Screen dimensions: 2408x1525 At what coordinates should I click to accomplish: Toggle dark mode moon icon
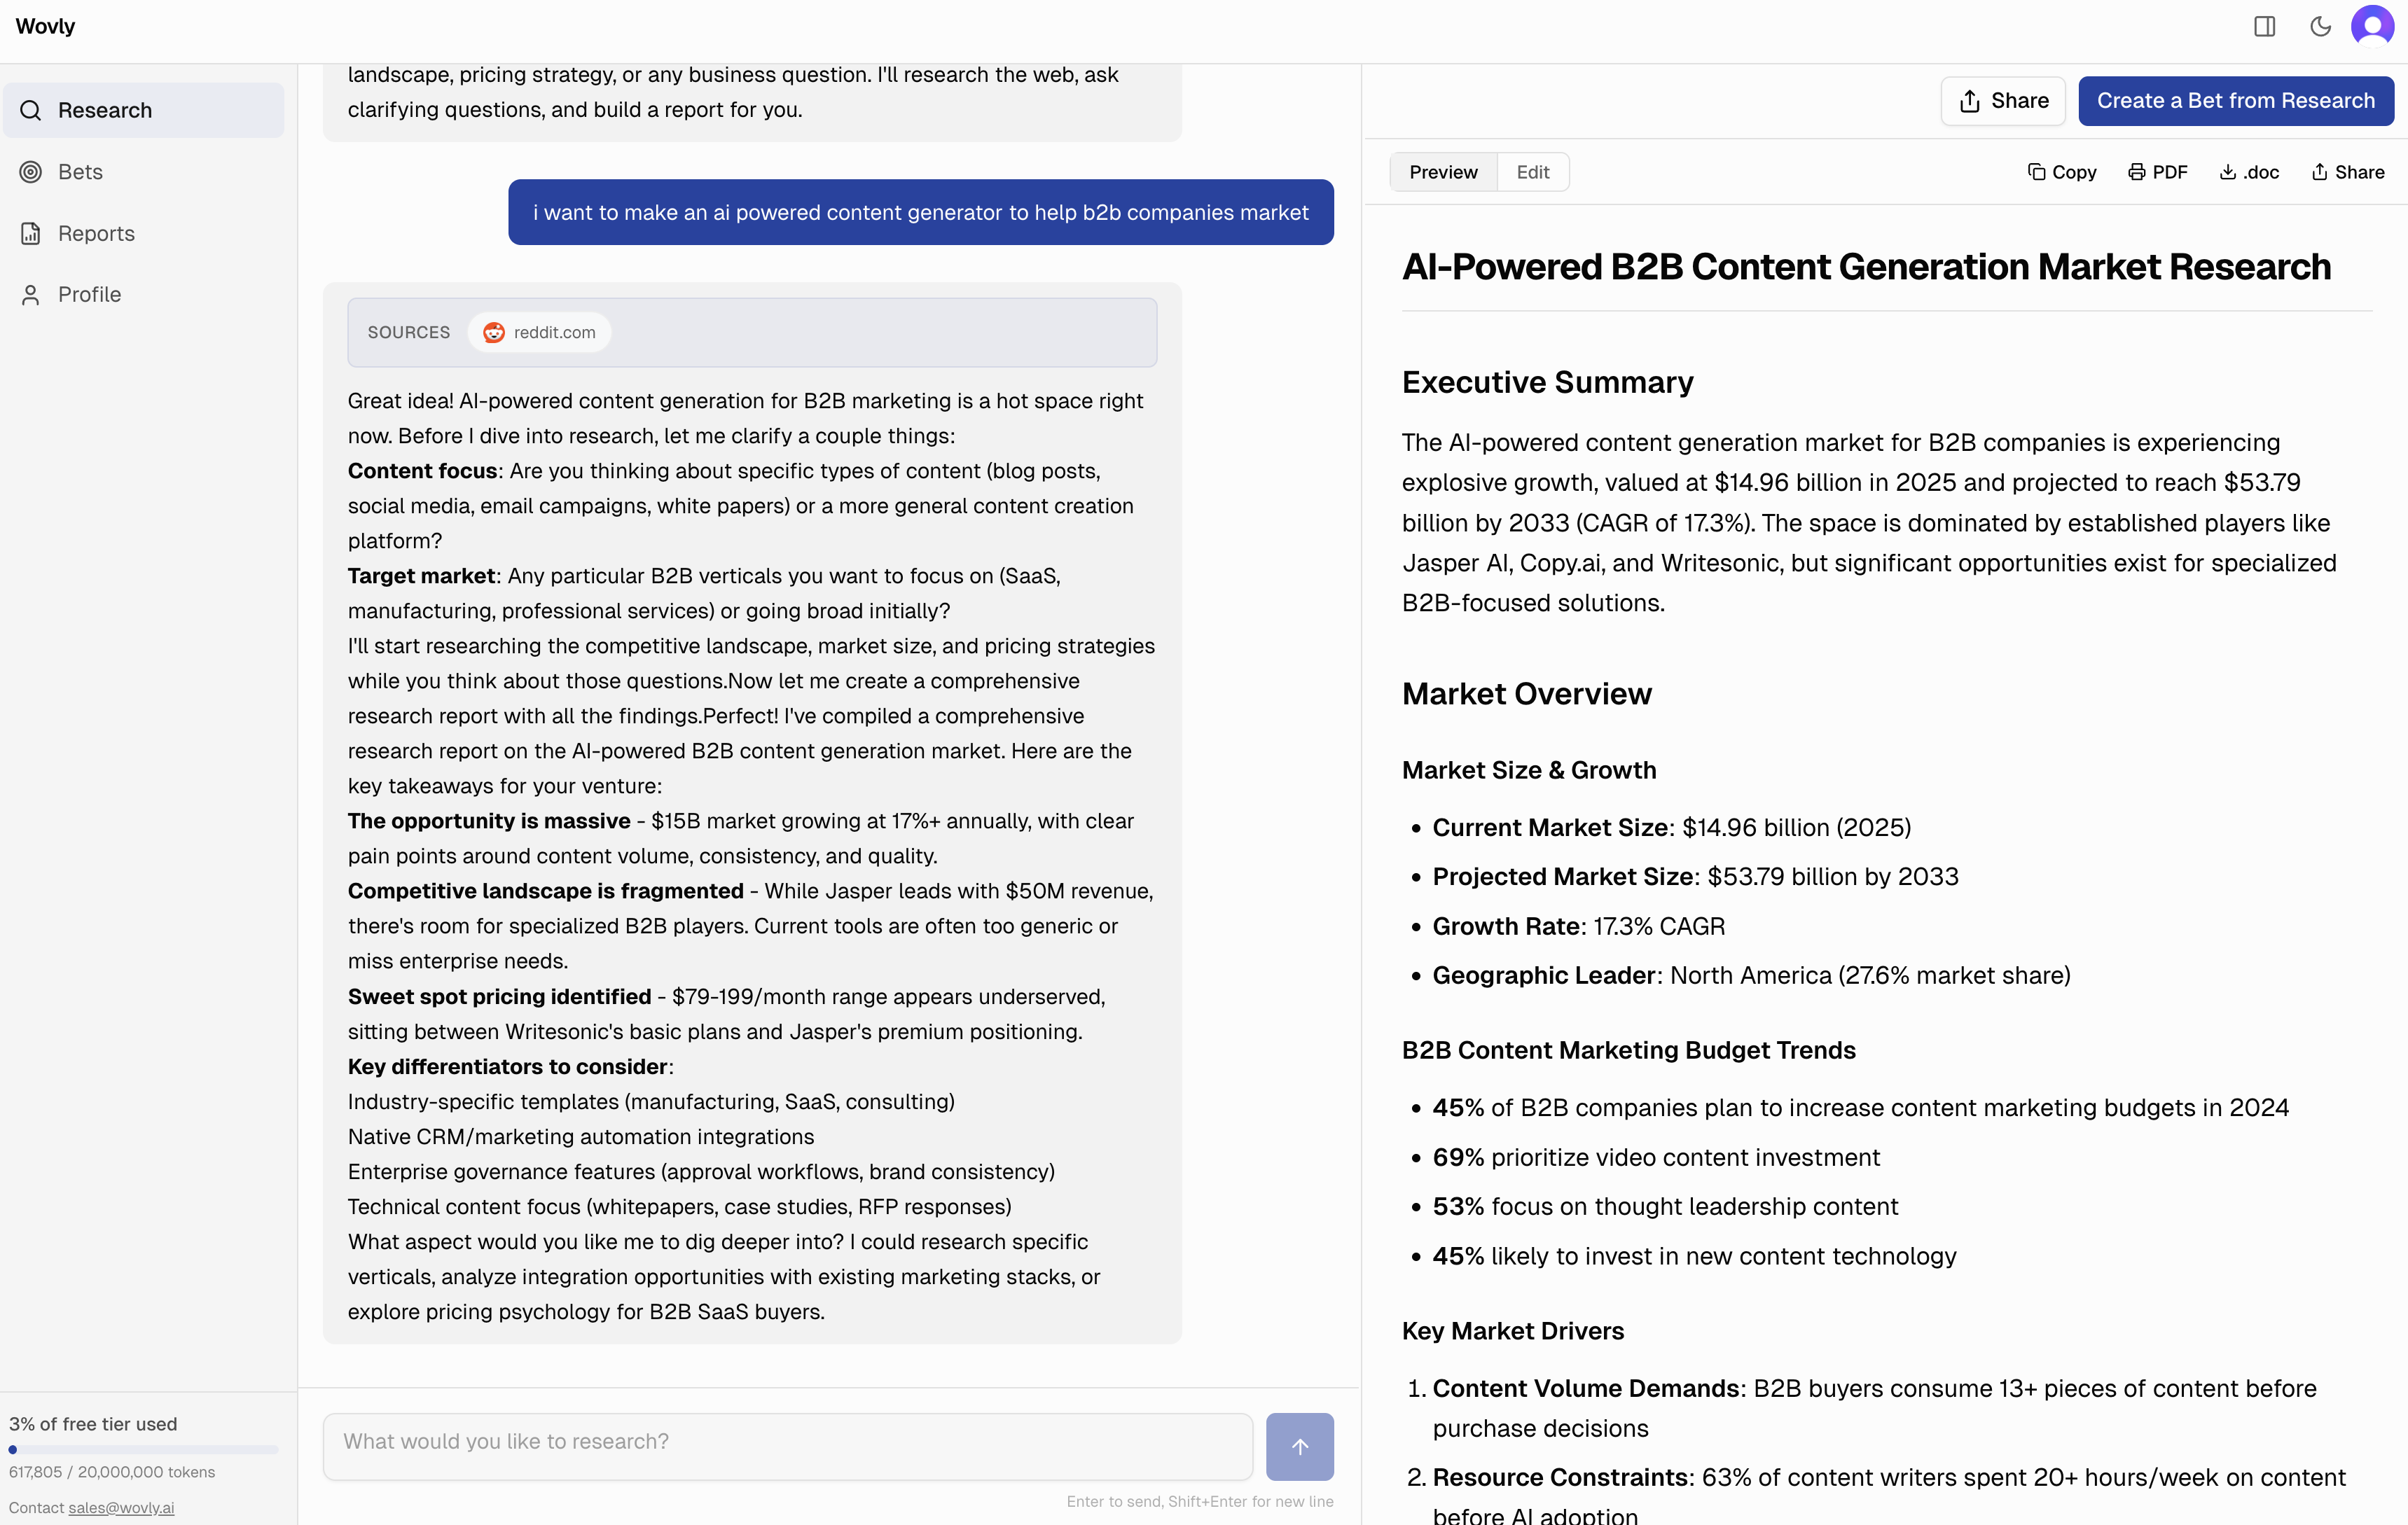point(2320,27)
